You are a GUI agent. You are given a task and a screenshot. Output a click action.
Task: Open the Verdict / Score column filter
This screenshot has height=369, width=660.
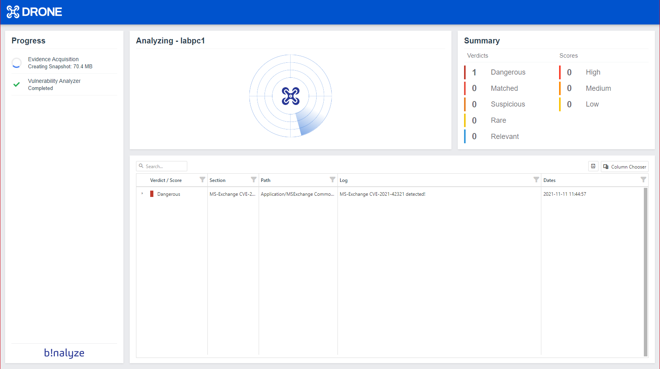pyautogui.click(x=202, y=180)
